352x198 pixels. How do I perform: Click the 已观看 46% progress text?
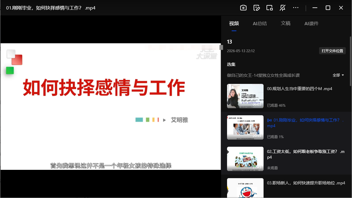point(276,106)
